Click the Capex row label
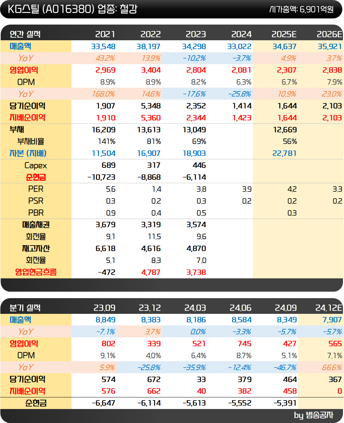This screenshot has width=344, height=423. tap(36, 165)
